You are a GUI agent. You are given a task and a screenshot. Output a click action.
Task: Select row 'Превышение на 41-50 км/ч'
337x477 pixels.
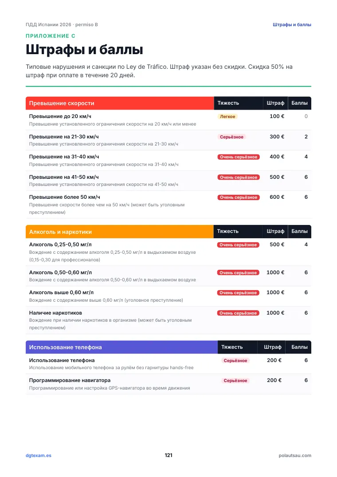(168, 181)
